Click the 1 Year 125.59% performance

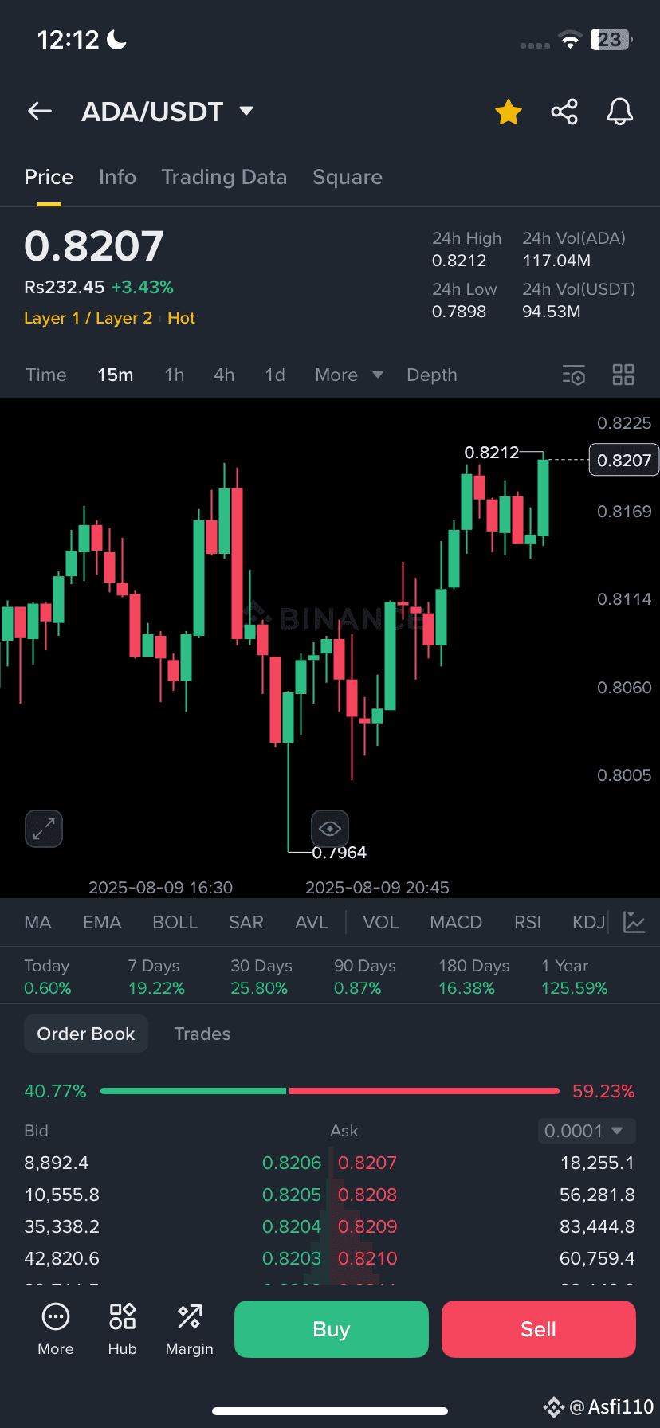click(575, 977)
